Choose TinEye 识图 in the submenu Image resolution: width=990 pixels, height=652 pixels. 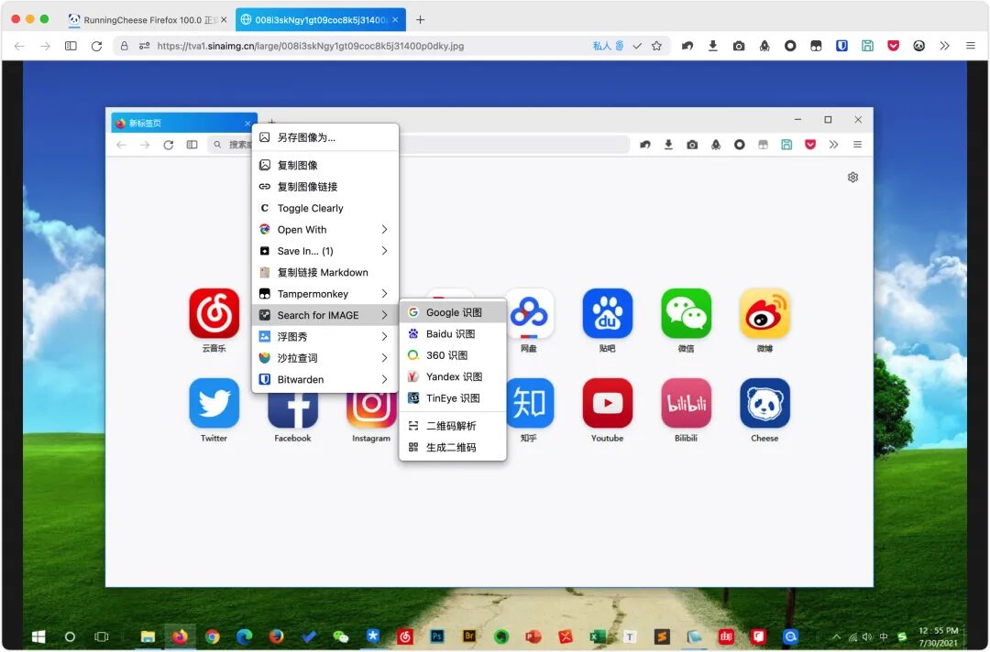(x=453, y=398)
